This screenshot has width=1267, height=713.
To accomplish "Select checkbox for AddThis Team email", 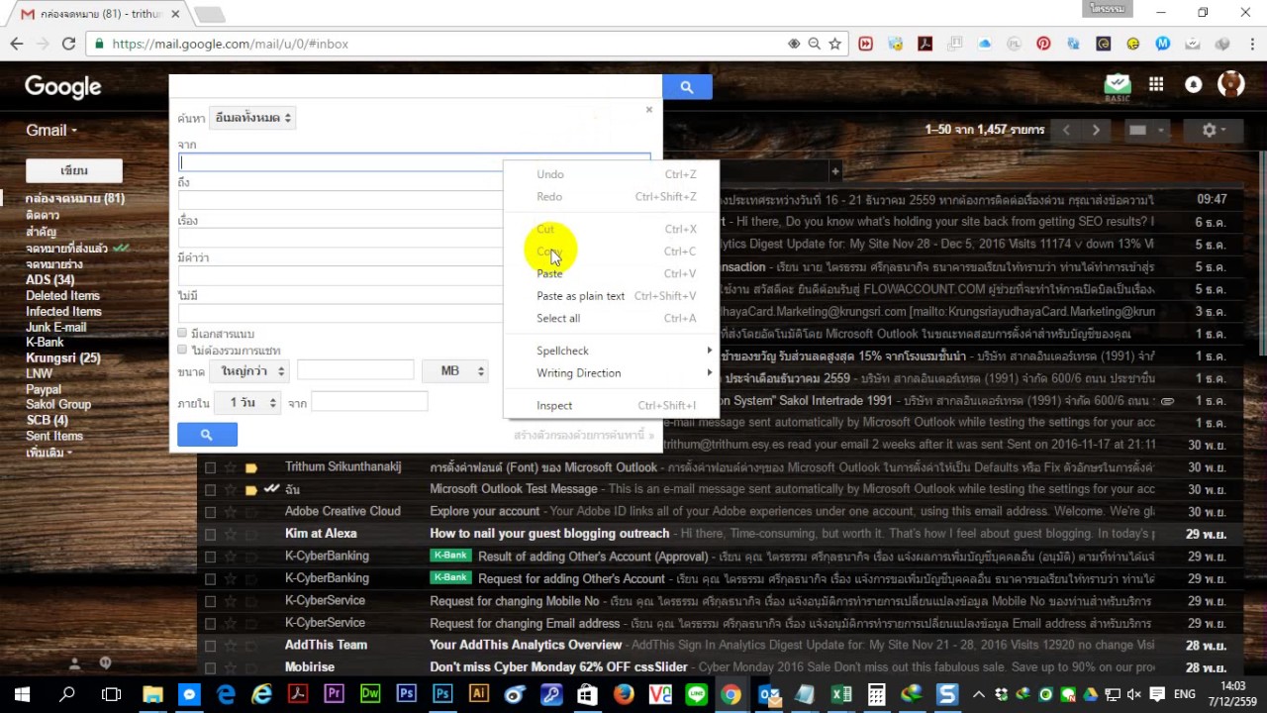I will click(x=210, y=646).
